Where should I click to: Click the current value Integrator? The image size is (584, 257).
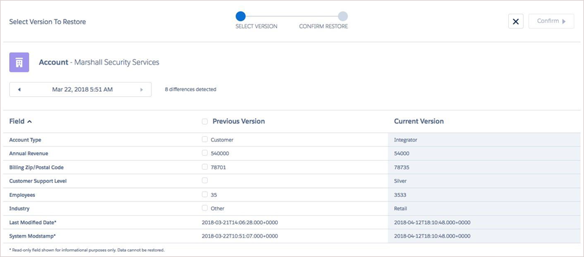pyautogui.click(x=405, y=140)
